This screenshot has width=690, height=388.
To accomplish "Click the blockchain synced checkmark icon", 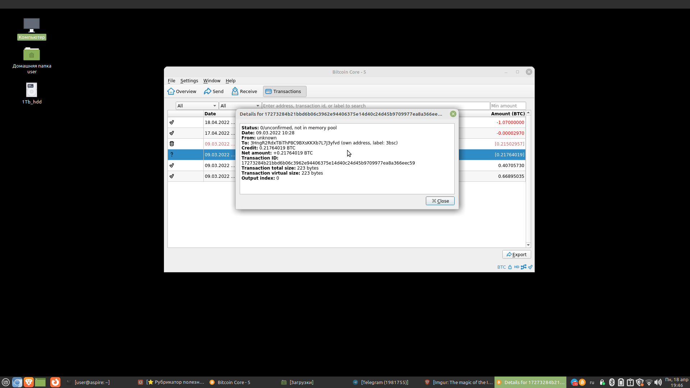I will (530, 267).
